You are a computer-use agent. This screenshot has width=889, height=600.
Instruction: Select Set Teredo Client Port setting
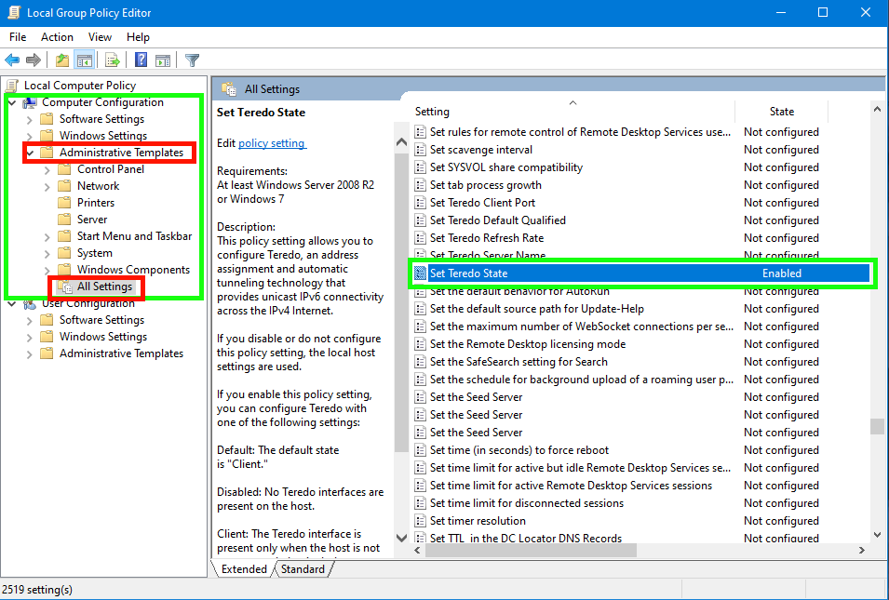tap(482, 203)
